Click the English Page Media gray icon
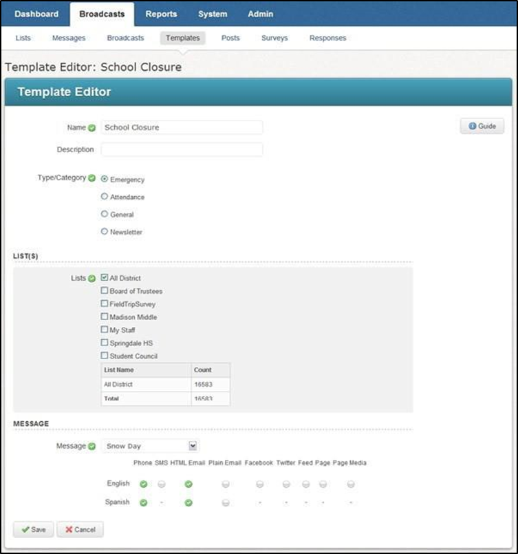Screen dimensions: 518x554 [x=350, y=484]
